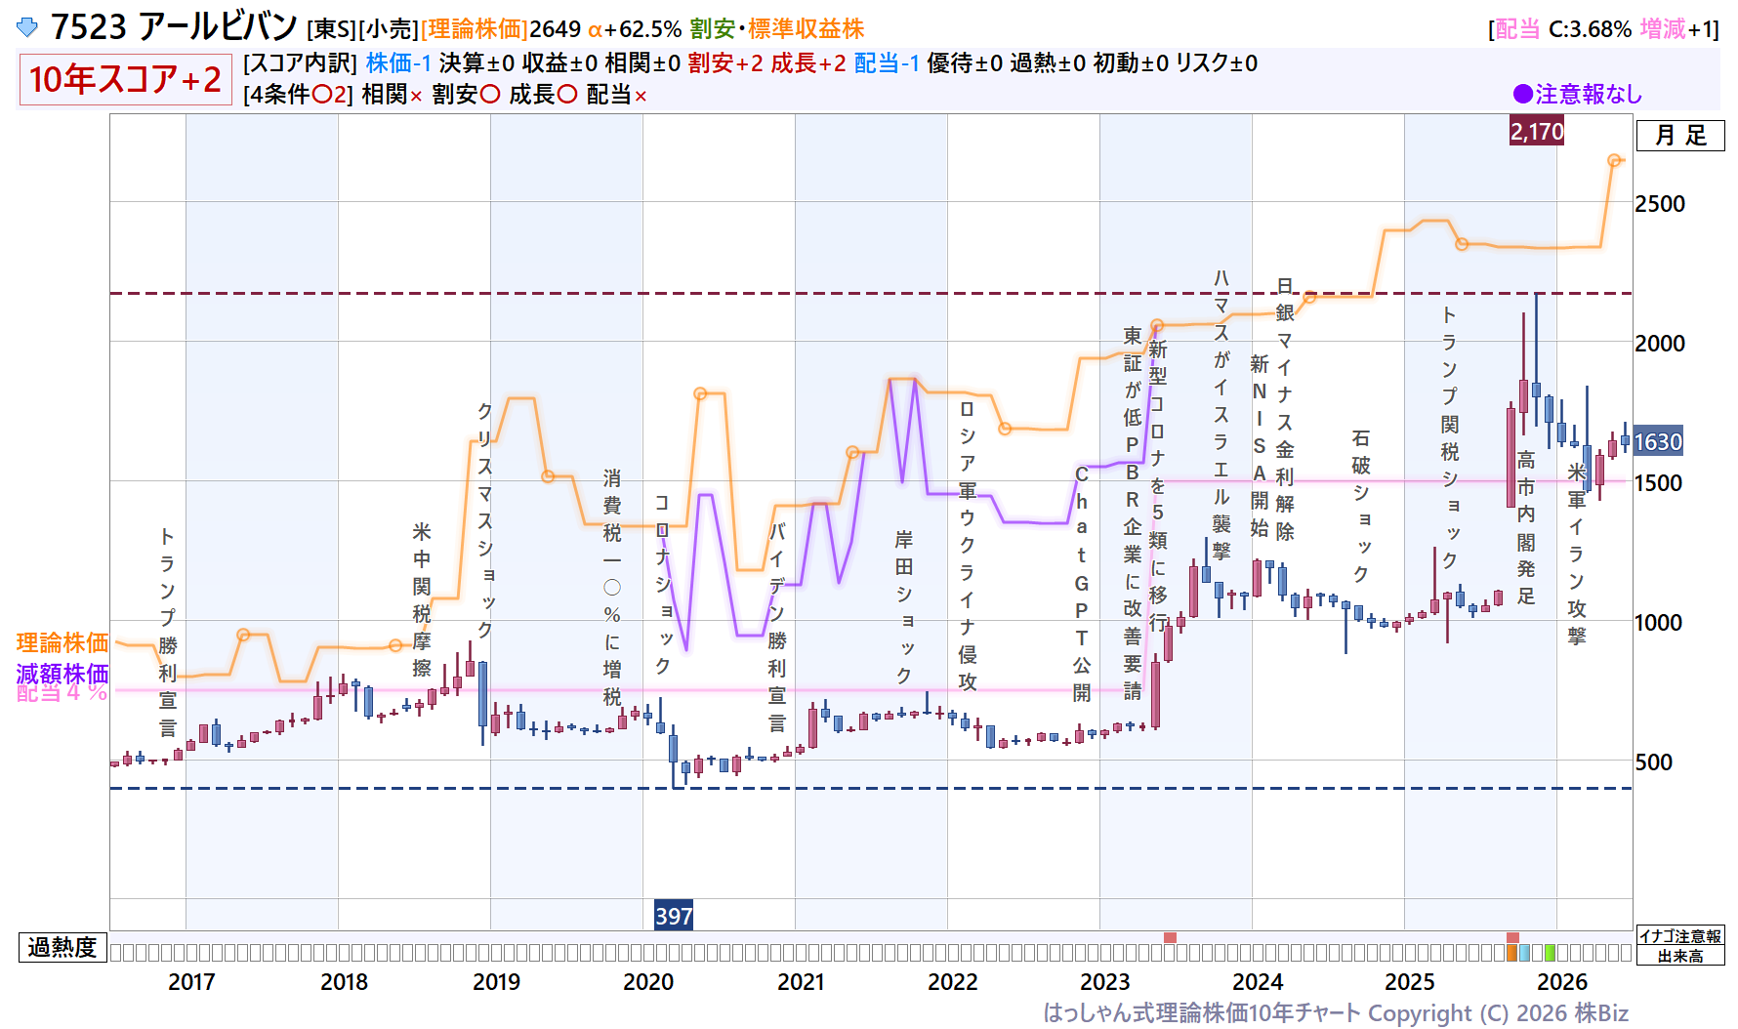Click the コロナショック event annotation
The width and height of the screenshot is (1738, 1029).
[663, 584]
